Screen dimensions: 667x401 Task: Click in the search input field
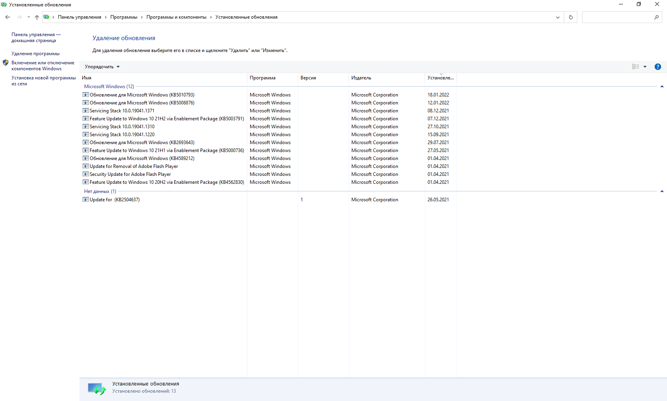617,17
